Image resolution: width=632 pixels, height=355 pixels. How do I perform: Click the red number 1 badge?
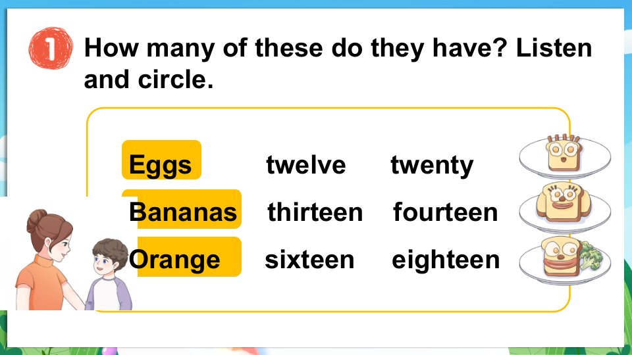click(x=51, y=48)
